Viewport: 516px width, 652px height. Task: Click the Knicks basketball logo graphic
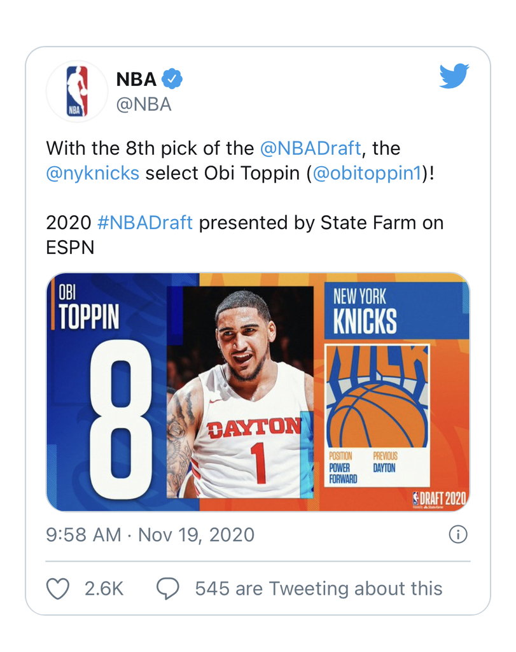click(377, 396)
